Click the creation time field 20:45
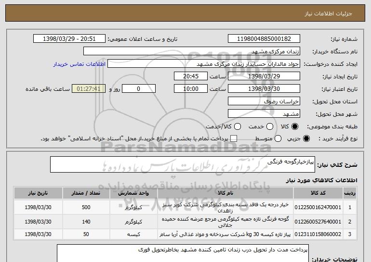The height and width of the screenshot is (262, 371). click(x=191, y=76)
